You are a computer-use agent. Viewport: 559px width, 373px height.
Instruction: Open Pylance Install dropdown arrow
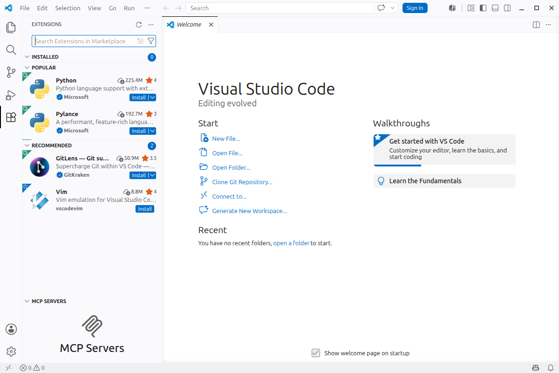click(x=152, y=131)
